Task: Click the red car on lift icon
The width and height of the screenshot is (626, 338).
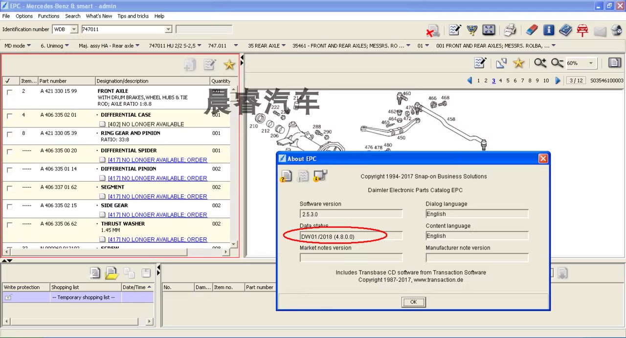Action: pos(582,30)
